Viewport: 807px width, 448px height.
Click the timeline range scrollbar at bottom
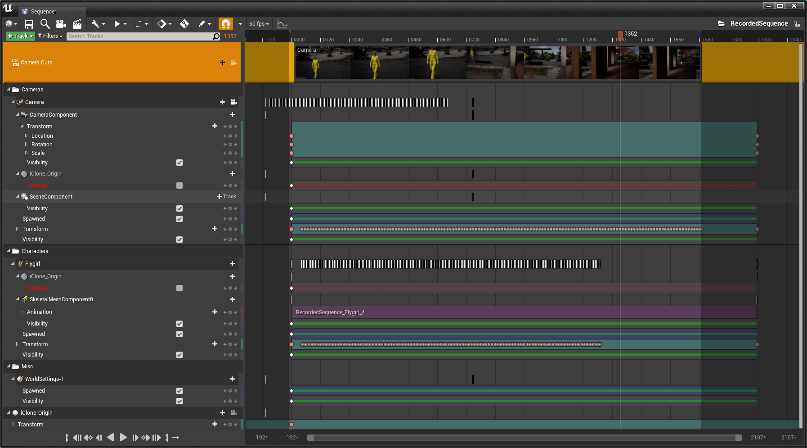pyautogui.click(x=524, y=438)
